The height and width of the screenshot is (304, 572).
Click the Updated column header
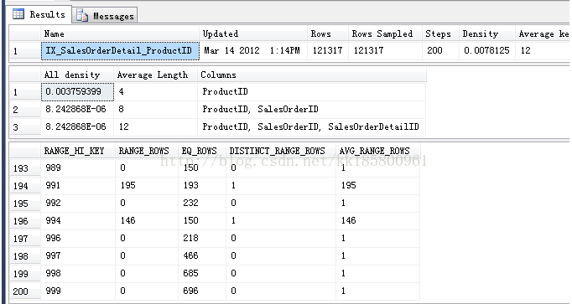[253, 33]
